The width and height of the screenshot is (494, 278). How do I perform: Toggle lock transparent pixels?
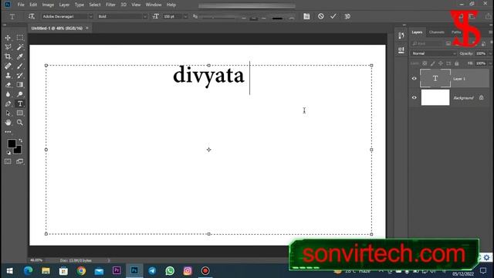pos(425,63)
